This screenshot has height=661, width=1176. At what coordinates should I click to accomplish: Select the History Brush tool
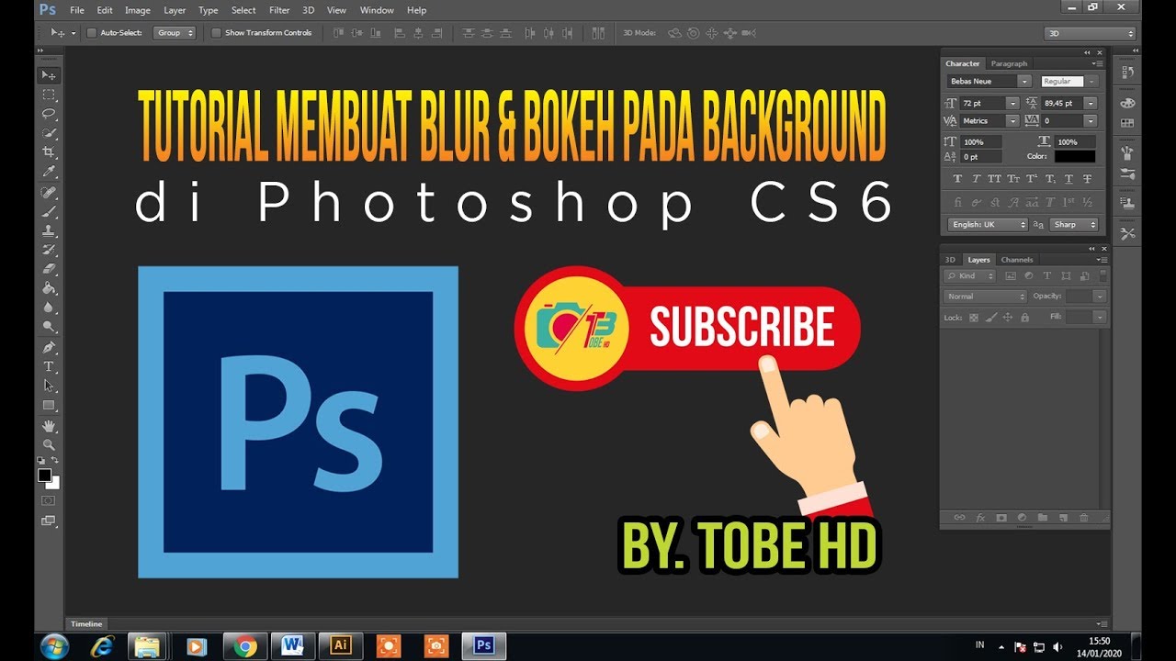click(x=49, y=250)
